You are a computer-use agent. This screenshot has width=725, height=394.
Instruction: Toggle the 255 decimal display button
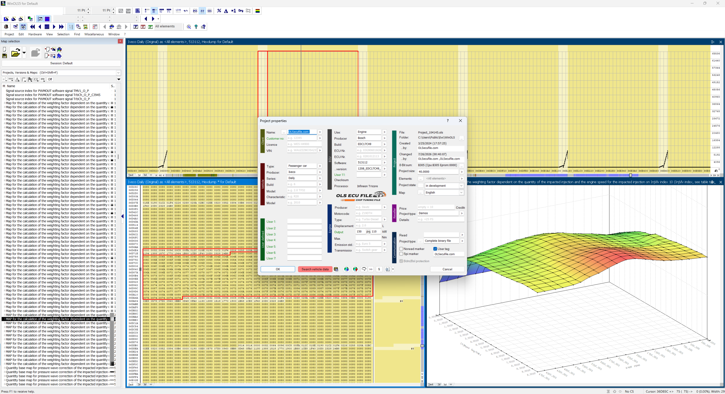pyautogui.click(x=195, y=11)
